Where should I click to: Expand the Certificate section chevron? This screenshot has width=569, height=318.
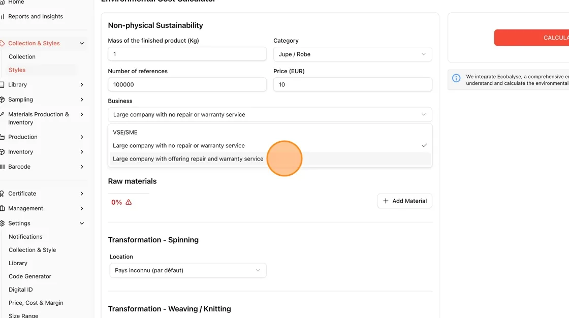click(x=82, y=194)
